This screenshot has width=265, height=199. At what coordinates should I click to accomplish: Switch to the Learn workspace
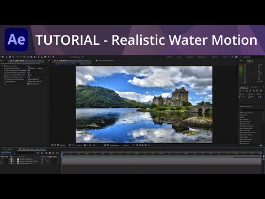point(179,57)
